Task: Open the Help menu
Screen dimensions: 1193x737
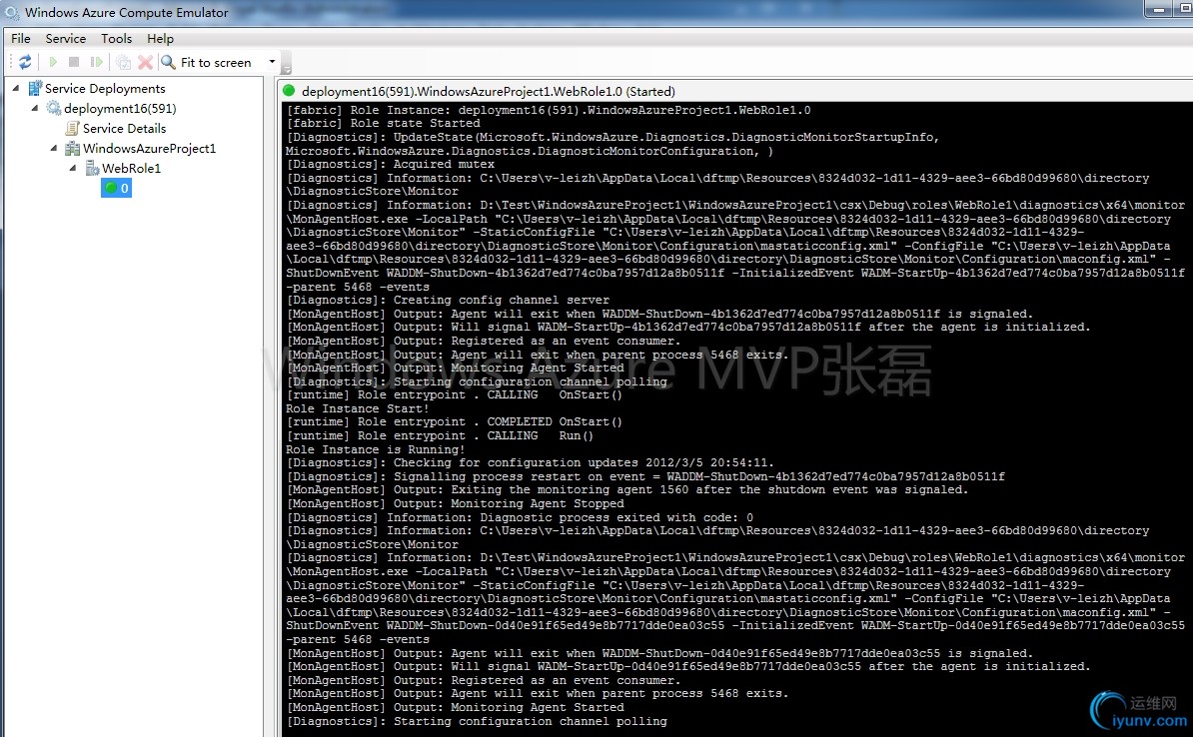Action: 160,39
